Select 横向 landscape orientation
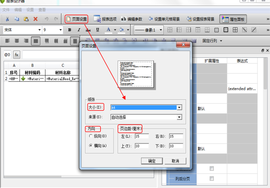 pos(91,146)
